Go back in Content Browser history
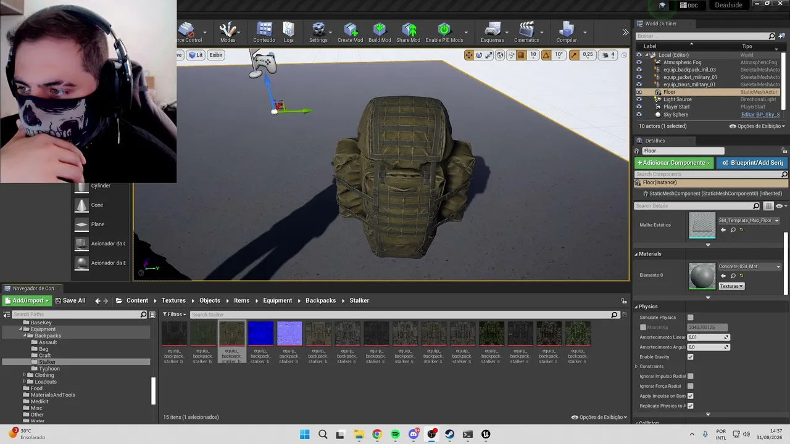 click(98, 301)
